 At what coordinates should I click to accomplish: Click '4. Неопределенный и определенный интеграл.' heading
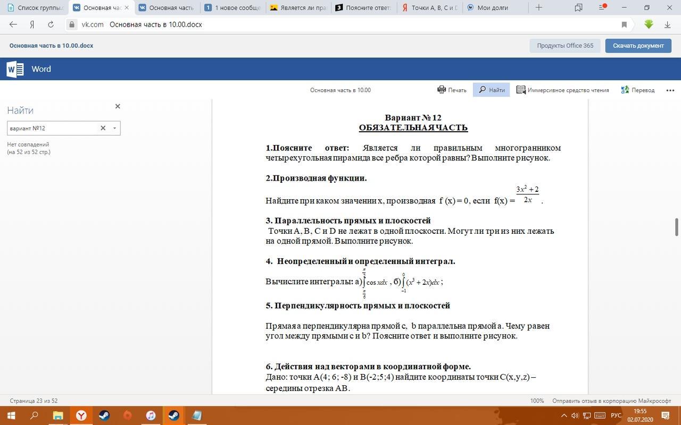[x=360, y=261]
